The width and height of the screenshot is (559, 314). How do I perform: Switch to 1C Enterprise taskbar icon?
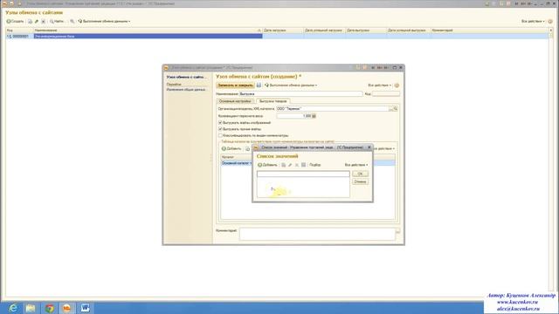point(67,308)
